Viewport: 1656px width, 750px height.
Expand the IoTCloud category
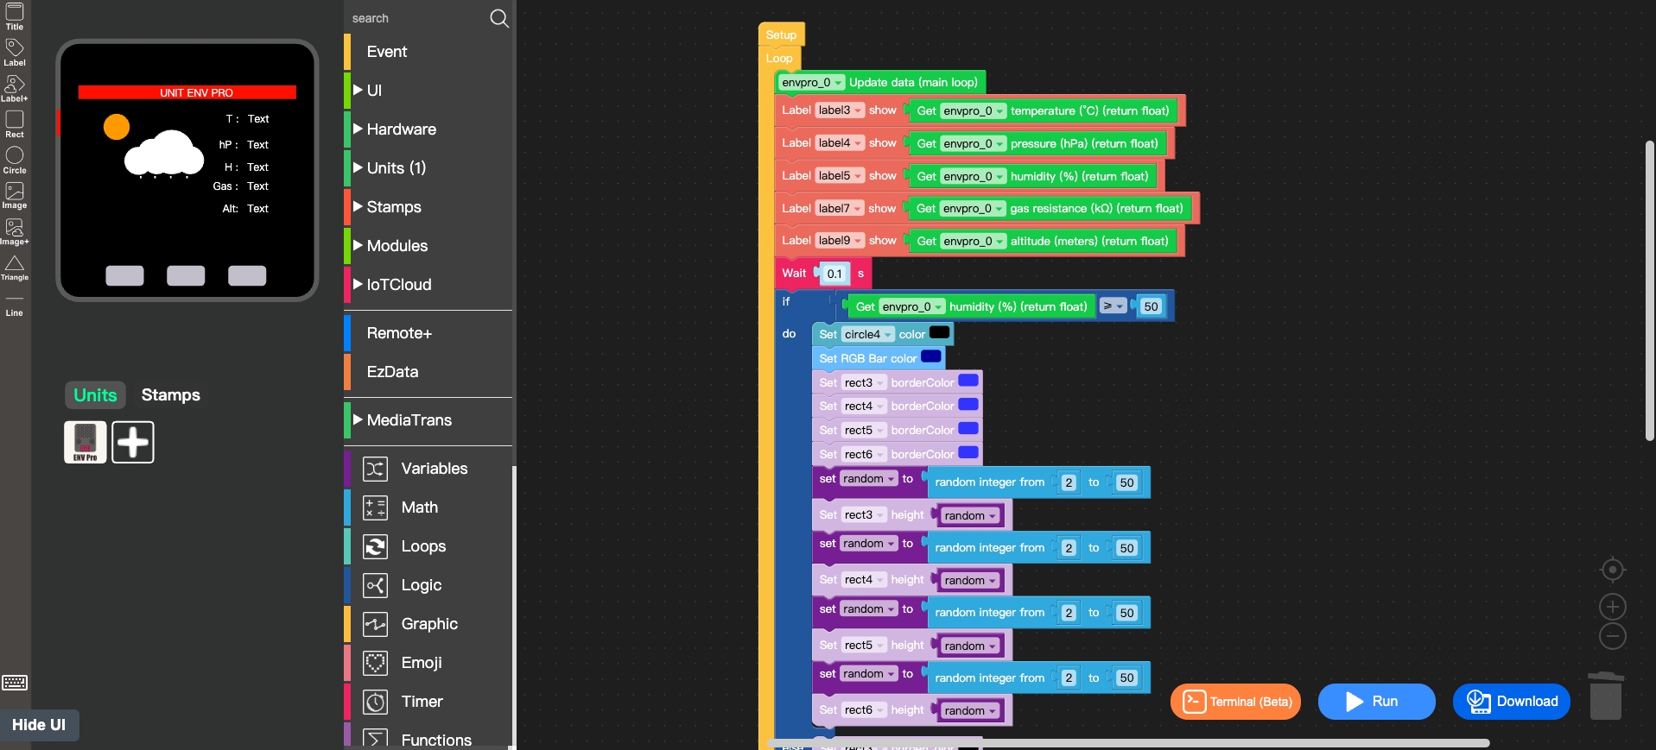pos(398,285)
